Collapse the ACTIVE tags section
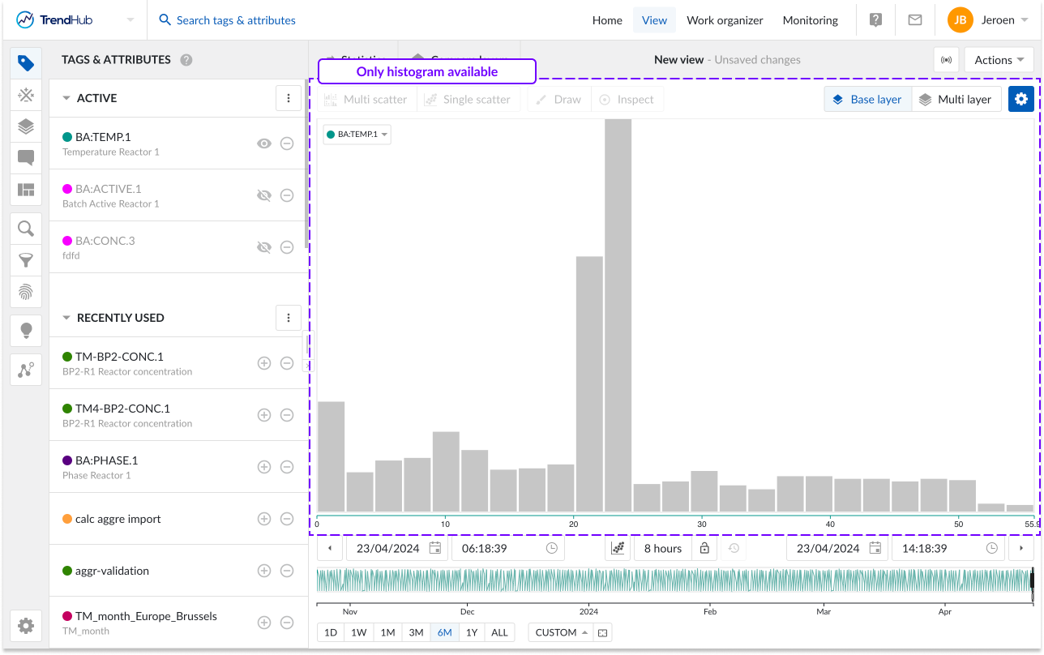 point(66,98)
